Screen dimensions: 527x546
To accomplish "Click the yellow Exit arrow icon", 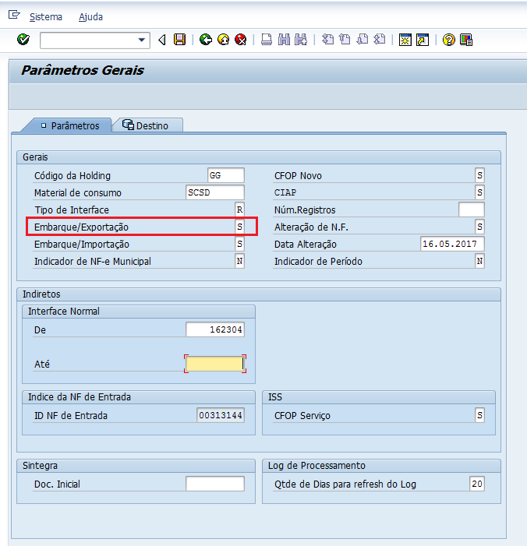I will coord(223,40).
